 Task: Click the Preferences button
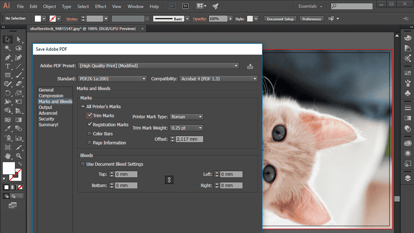311,19
